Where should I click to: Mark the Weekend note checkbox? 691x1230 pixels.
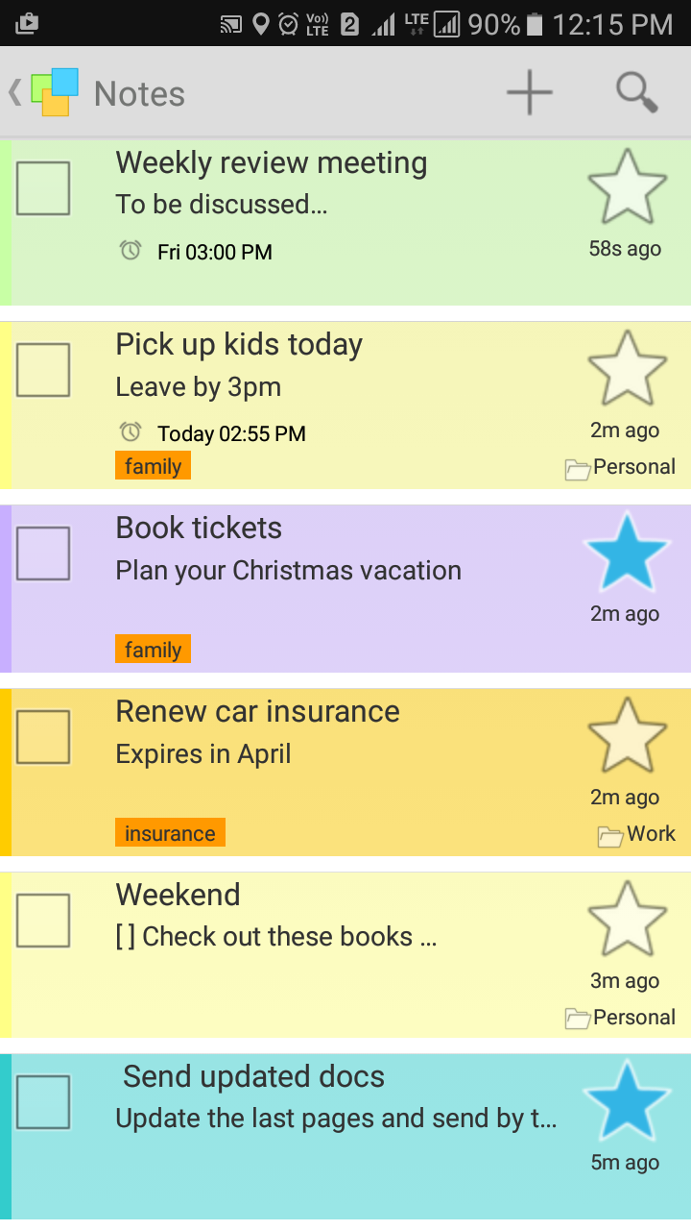pyautogui.click(x=43, y=921)
